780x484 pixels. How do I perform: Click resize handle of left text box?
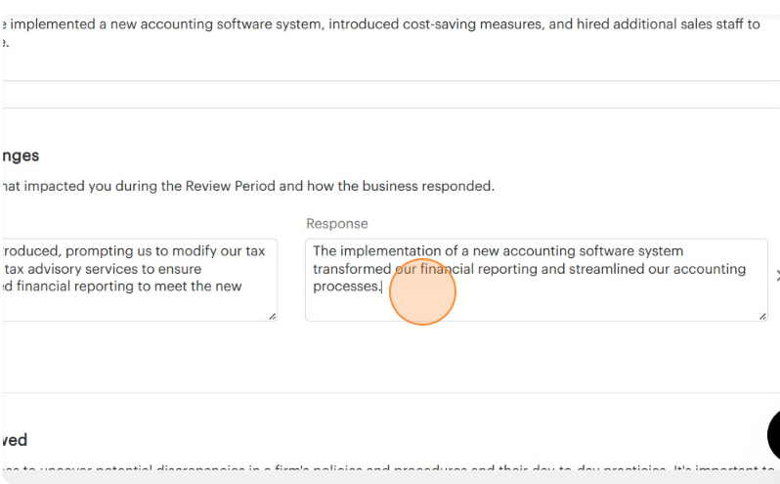click(x=272, y=315)
